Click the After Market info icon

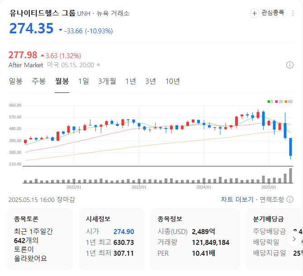(290, 65)
